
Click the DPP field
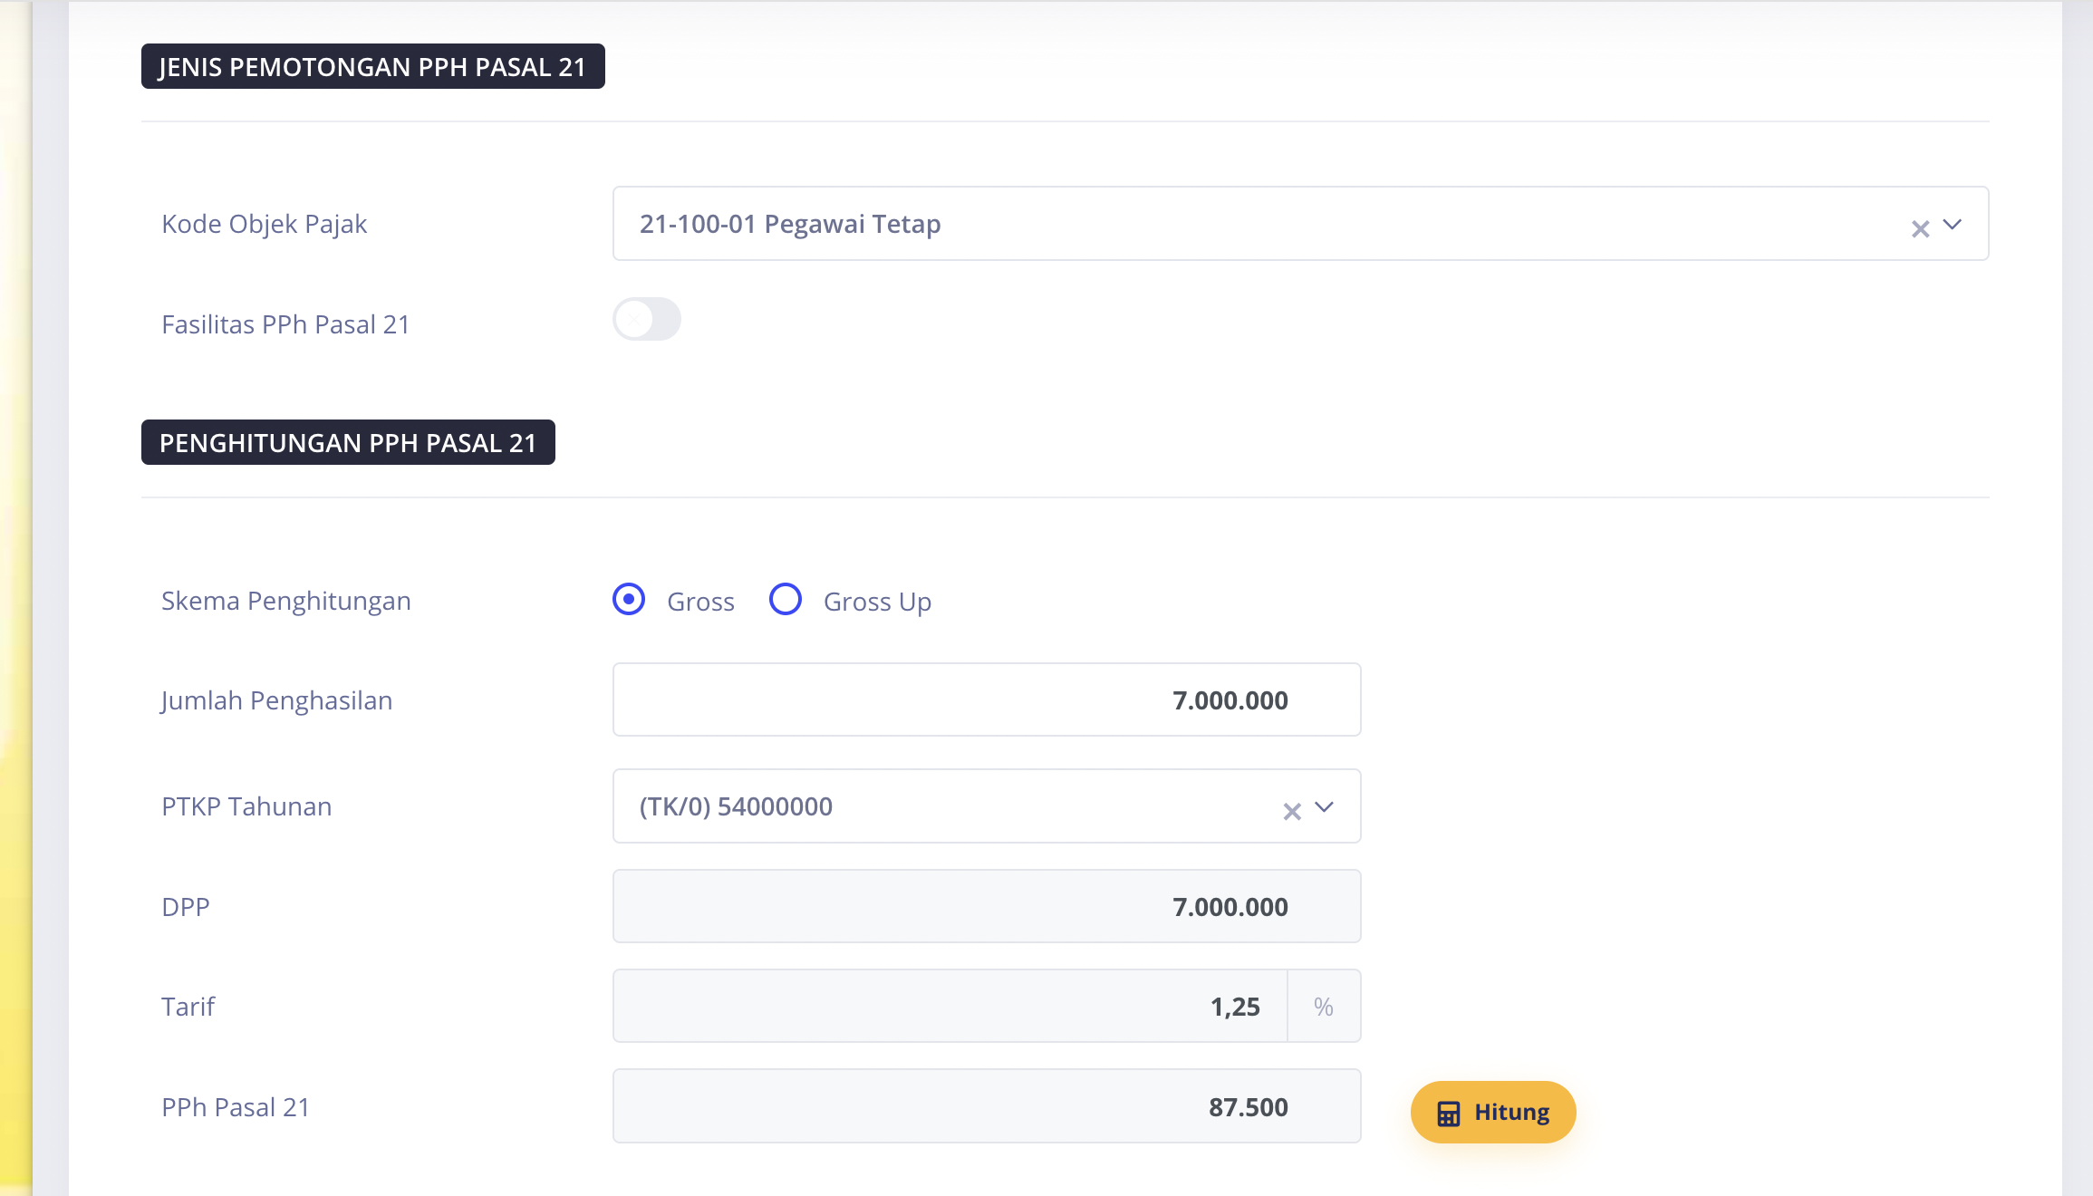point(986,907)
